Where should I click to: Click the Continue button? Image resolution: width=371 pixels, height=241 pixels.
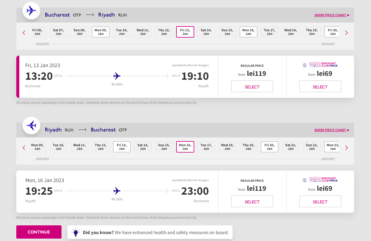(39, 232)
